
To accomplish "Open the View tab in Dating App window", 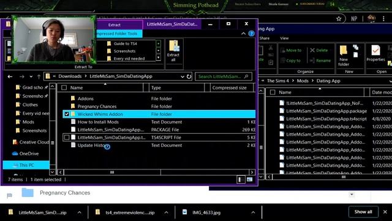I will coord(284,38).
